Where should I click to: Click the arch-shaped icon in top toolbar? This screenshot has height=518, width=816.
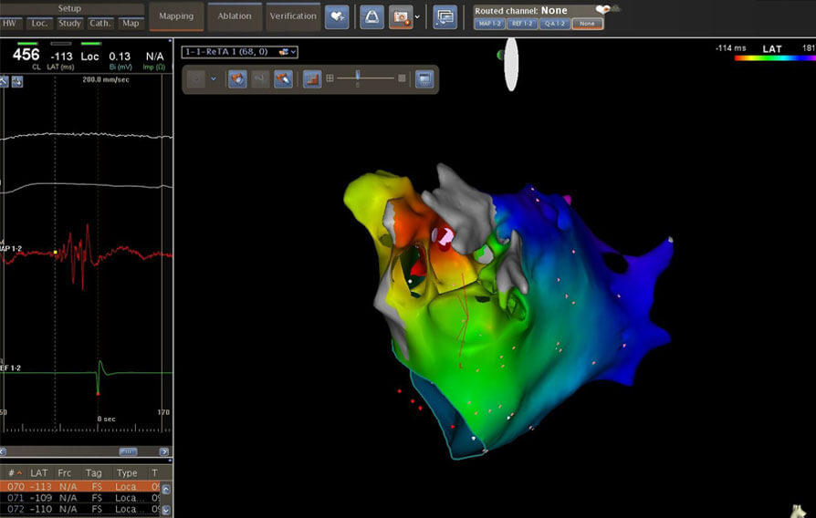tap(371, 16)
